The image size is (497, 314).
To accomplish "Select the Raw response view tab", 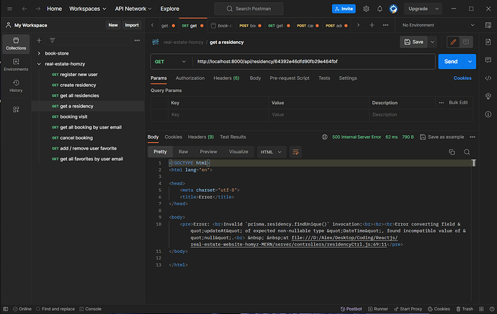I will pos(183,152).
